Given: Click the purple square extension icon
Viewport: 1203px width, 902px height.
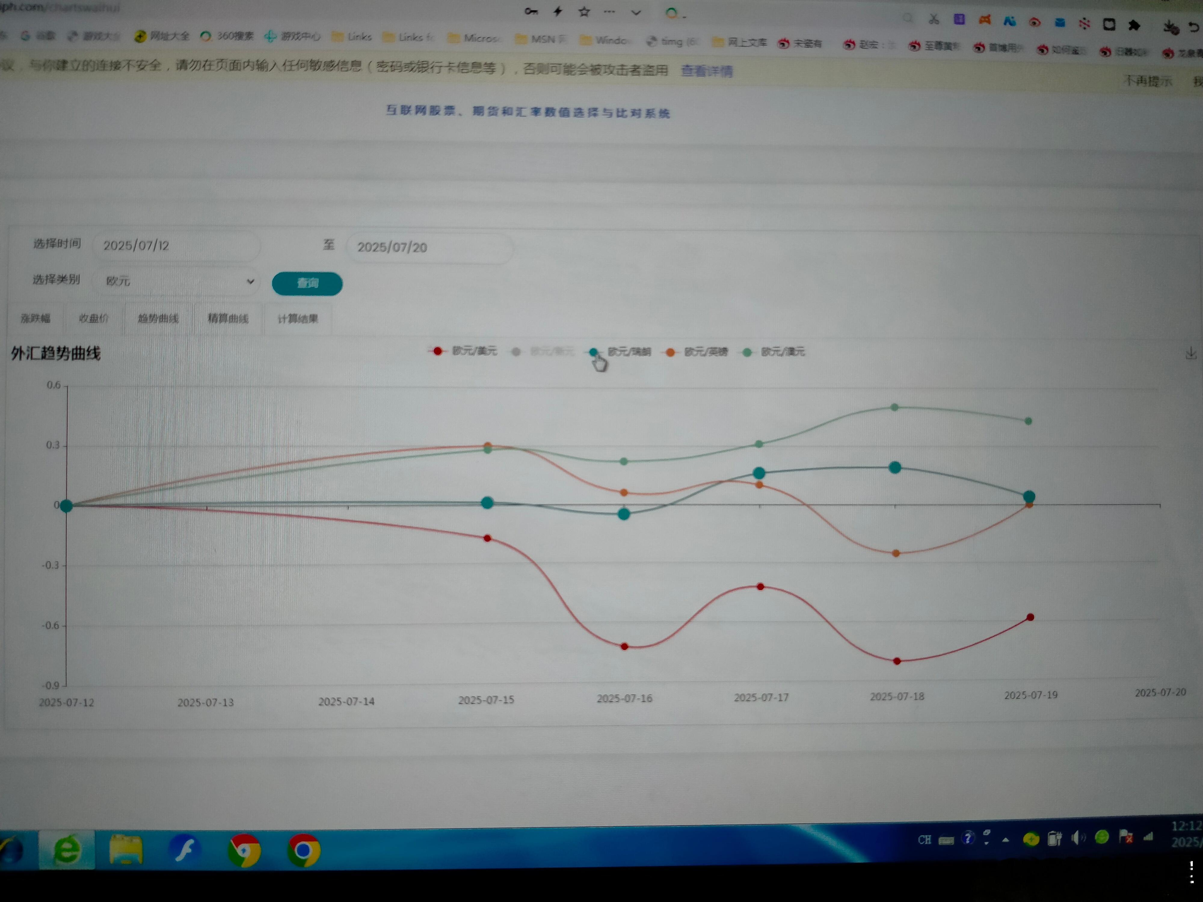Looking at the screenshot, I should tap(959, 20).
